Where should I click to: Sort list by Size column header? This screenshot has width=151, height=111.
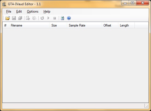(x=58, y=25)
